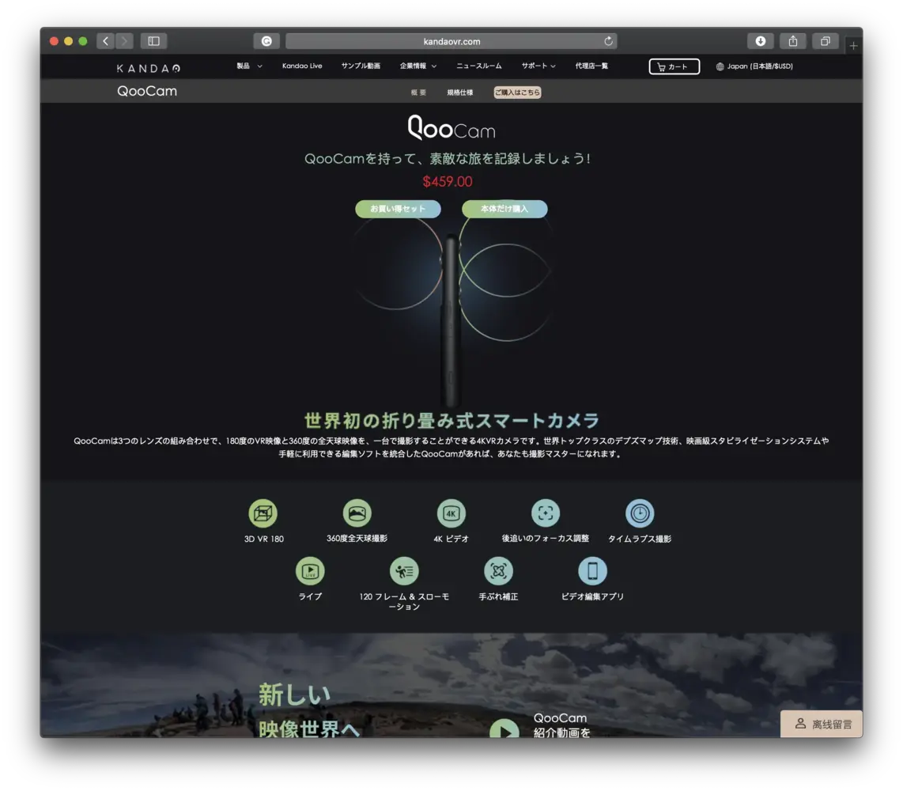Screen dimensions: 903x791
Task: Click the Safari address bar
Action: coord(451,41)
